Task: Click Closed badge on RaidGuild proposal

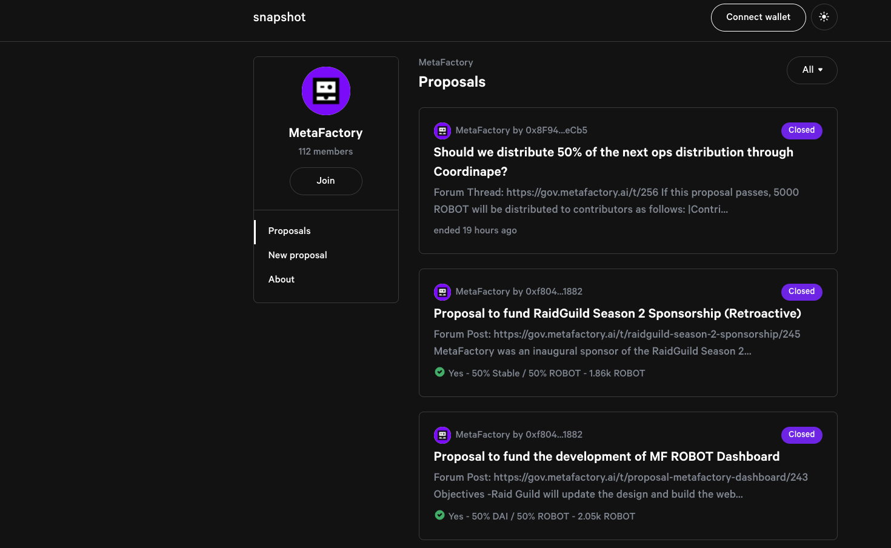Action: coord(801,292)
